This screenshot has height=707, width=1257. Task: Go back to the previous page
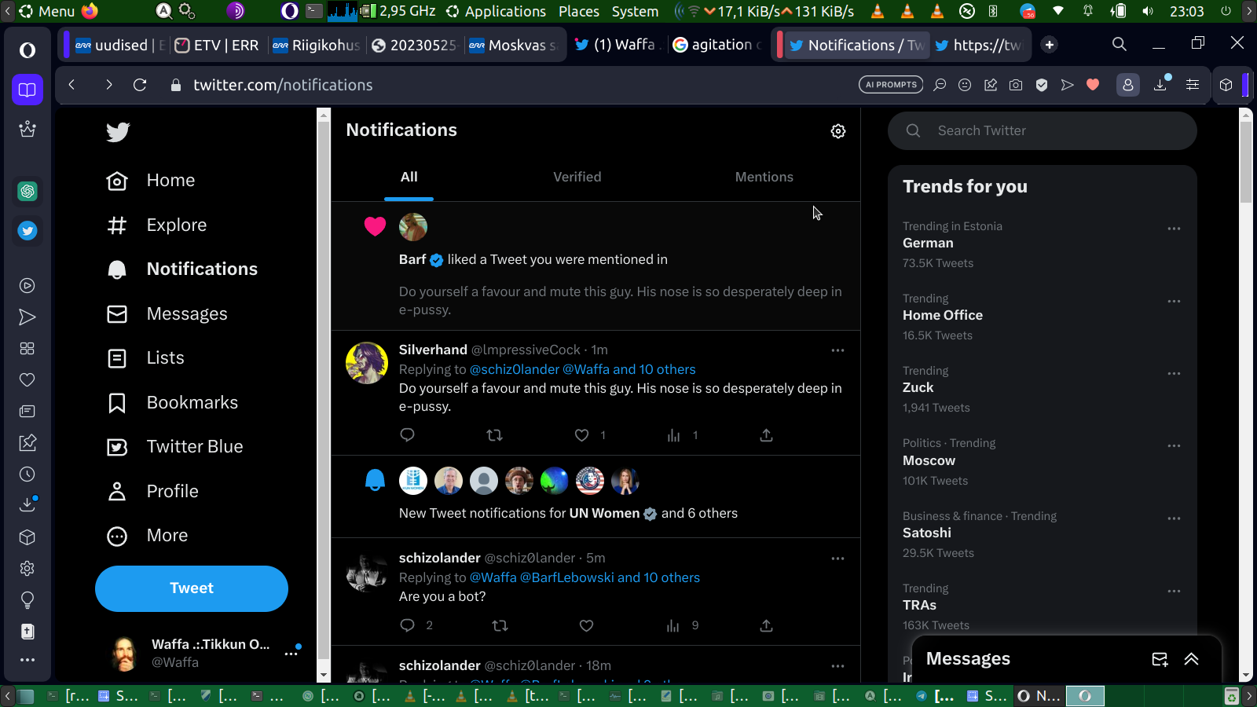click(x=71, y=85)
